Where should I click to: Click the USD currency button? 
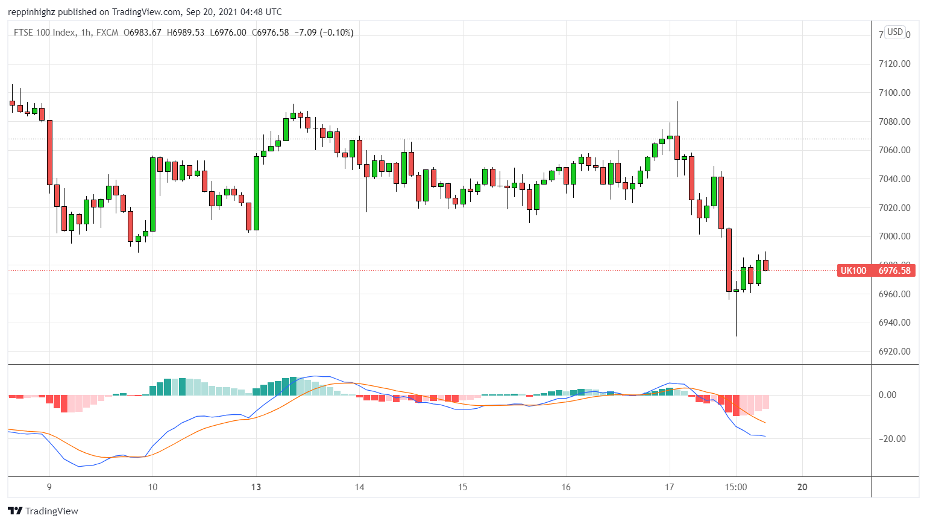tap(895, 32)
